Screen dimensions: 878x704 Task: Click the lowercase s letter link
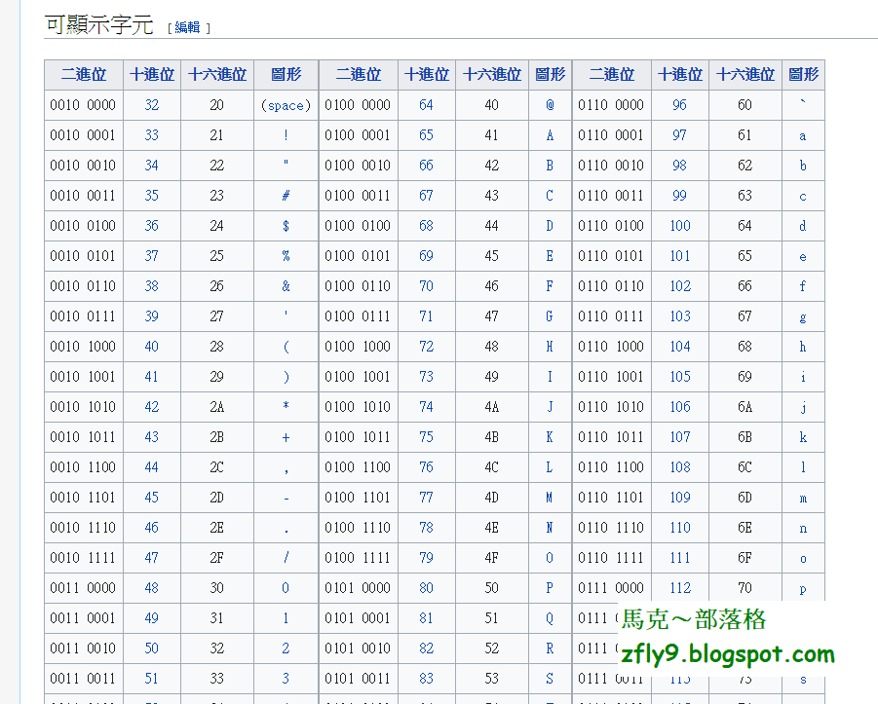802,678
